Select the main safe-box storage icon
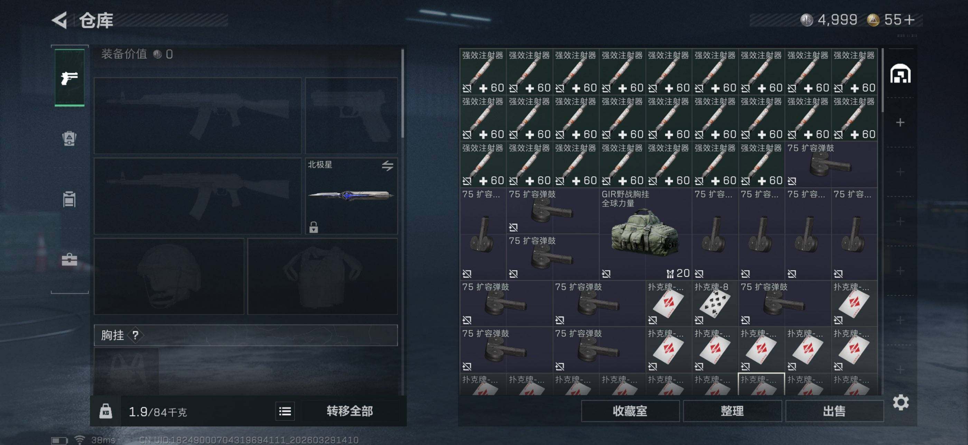 pyautogui.click(x=900, y=74)
